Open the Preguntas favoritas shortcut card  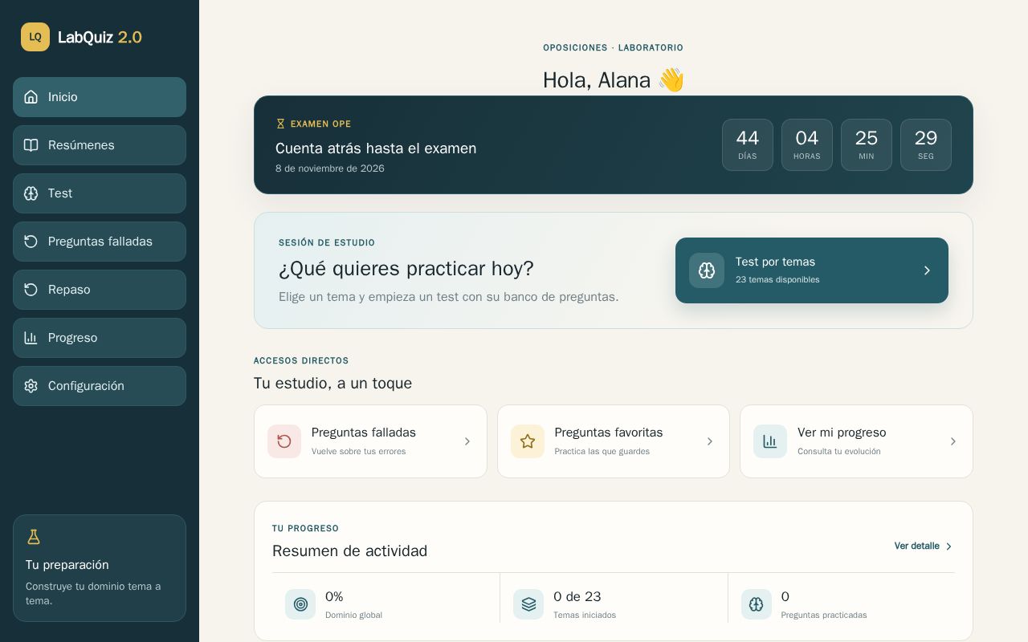[x=614, y=441]
